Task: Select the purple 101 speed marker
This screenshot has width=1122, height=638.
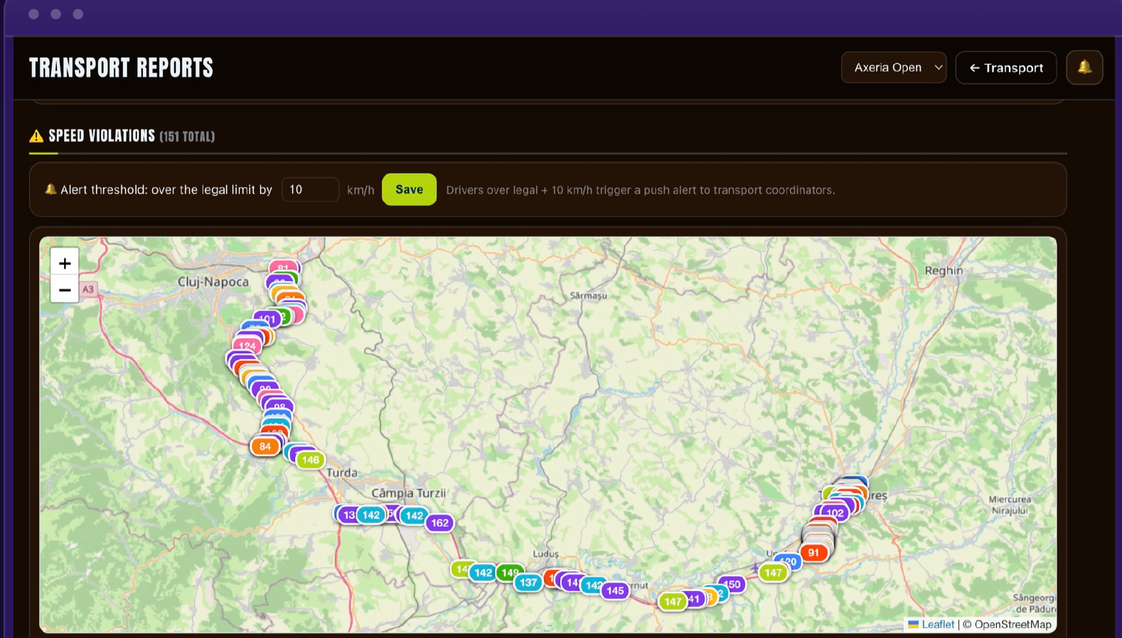Action: coord(267,319)
